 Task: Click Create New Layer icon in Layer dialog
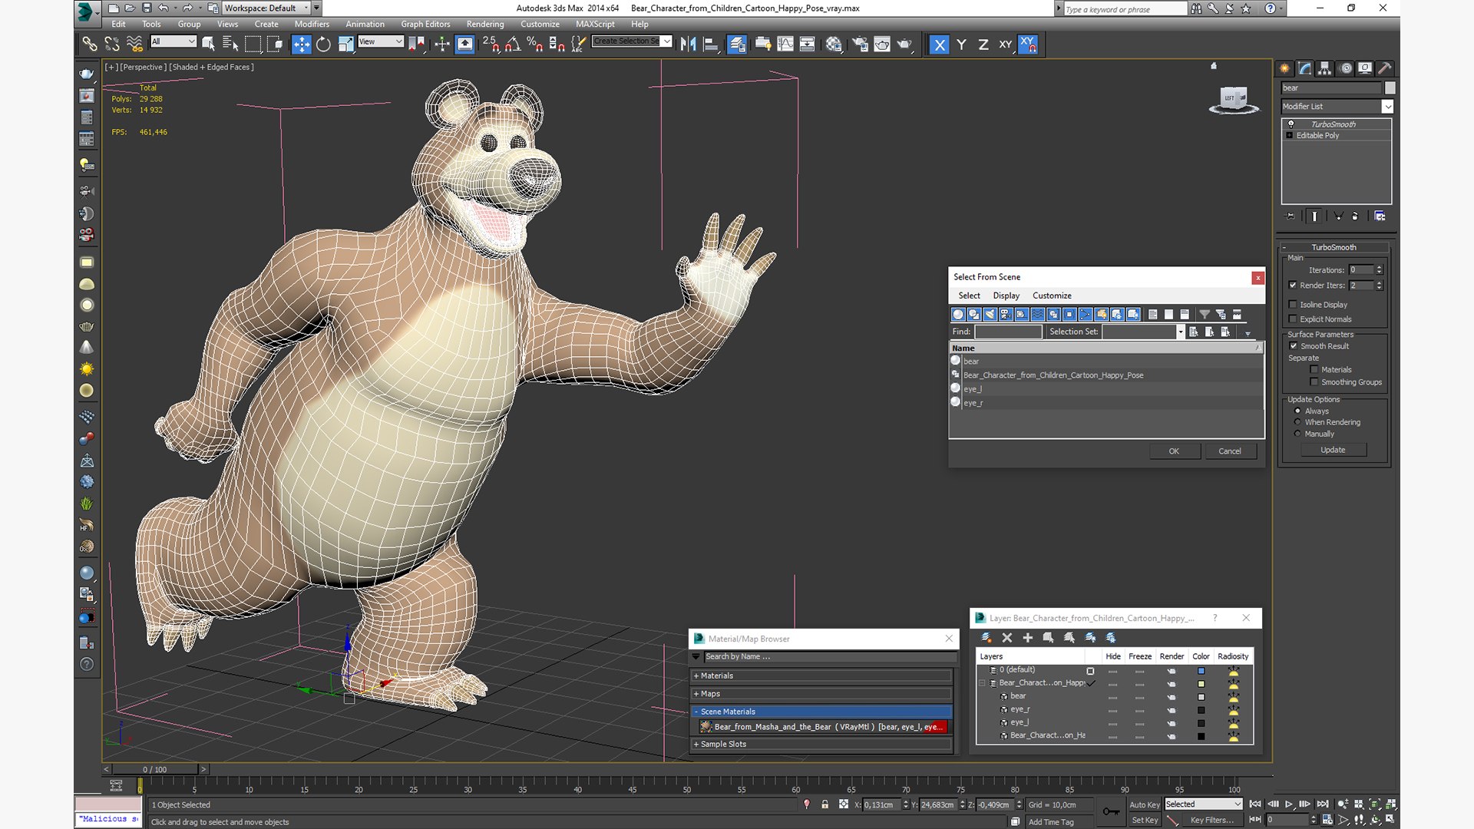point(987,637)
